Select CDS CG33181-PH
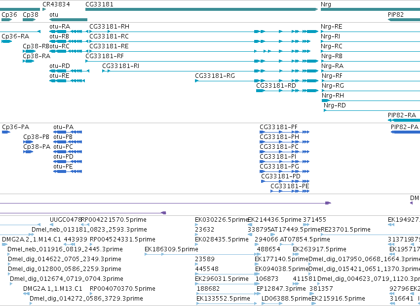The width and height of the screenshot is (420, 306). [285, 142]
